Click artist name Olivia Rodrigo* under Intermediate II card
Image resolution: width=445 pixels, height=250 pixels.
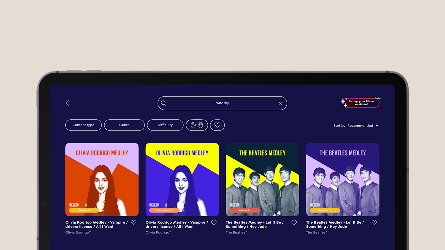pyautogui.click(x=158, y=233)
